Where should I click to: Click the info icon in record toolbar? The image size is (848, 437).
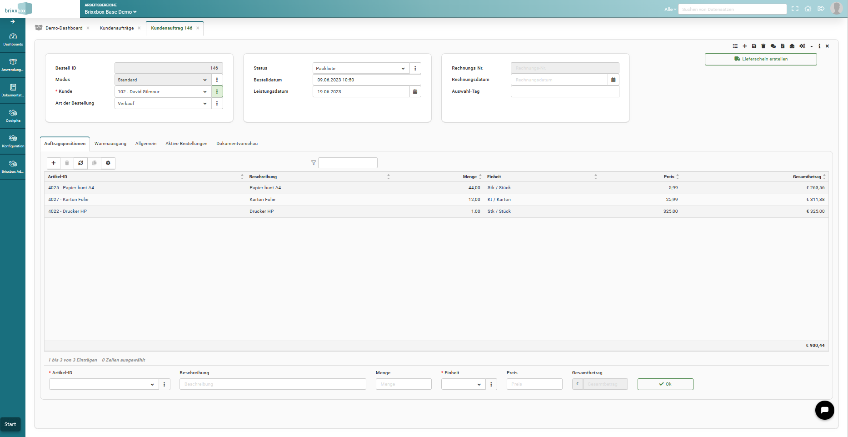coord(819,46)
